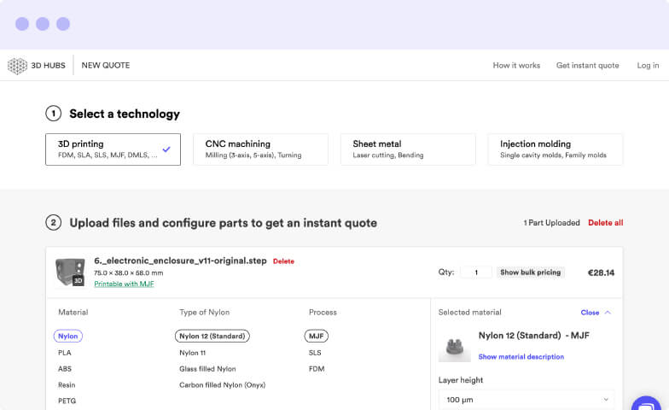Screen dimensions: 669x410
Task: Go to Get instant quote
Action: click(587, 66)
